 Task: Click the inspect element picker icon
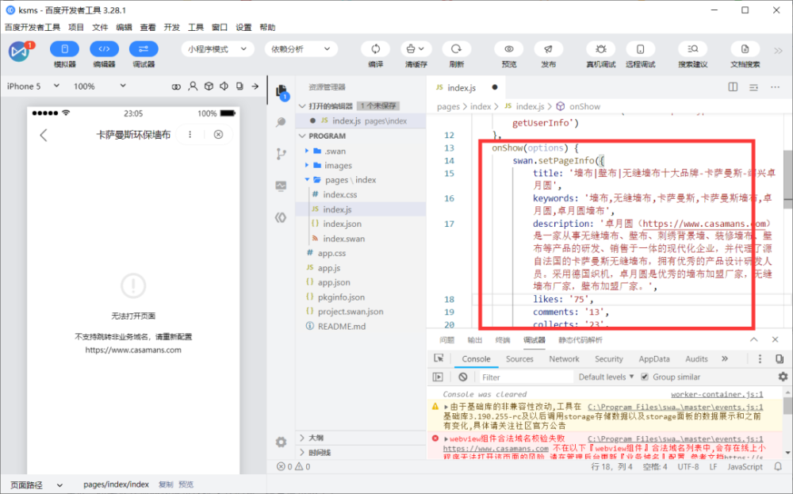[439, 358]
